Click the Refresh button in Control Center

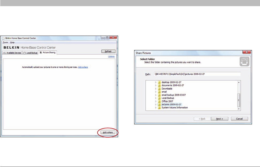tap(108, 51)
